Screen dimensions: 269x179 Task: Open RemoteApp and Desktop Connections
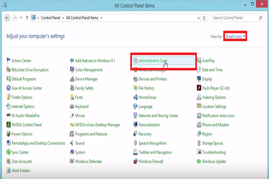[x=39, y=143]
